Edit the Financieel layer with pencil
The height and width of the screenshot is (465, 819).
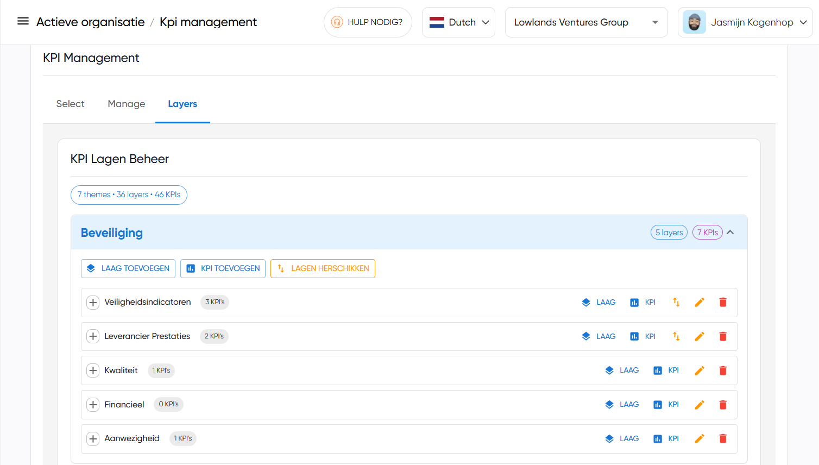(700, 405)
